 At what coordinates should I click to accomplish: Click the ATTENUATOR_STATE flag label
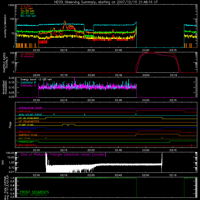coord(30,108)
